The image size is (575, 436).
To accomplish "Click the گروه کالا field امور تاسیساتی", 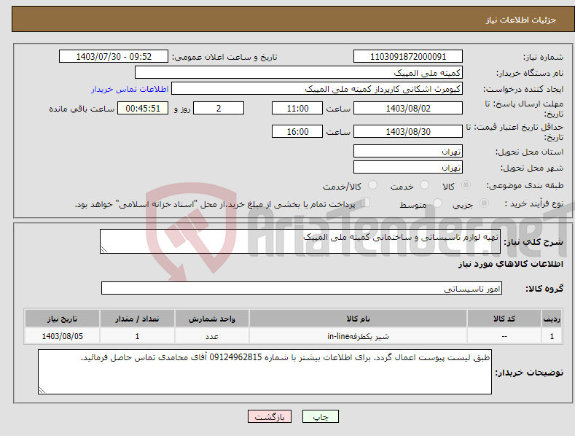I will click(302, 288).
